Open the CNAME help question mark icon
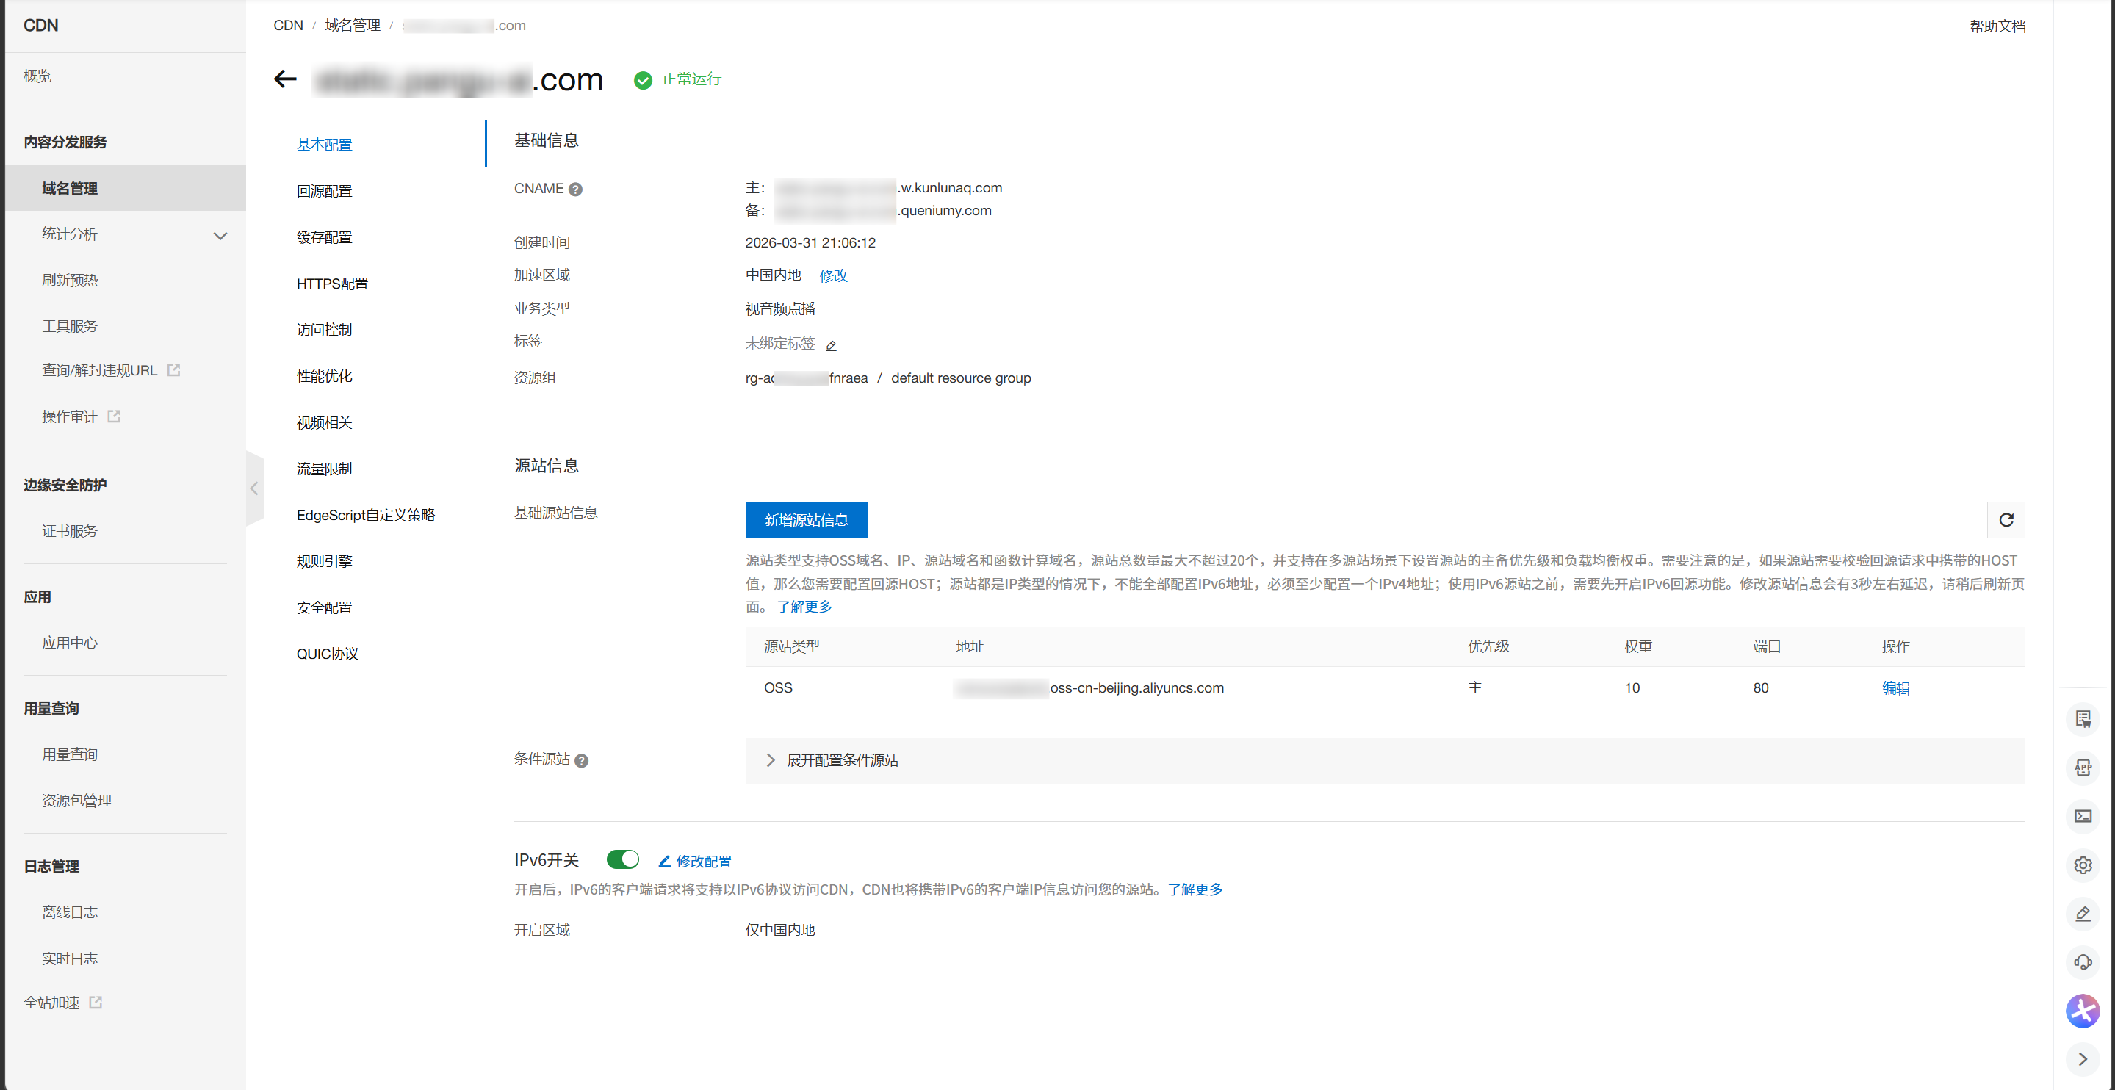The width and height of the screenshot is (2115, 1090). click(575, 189)
